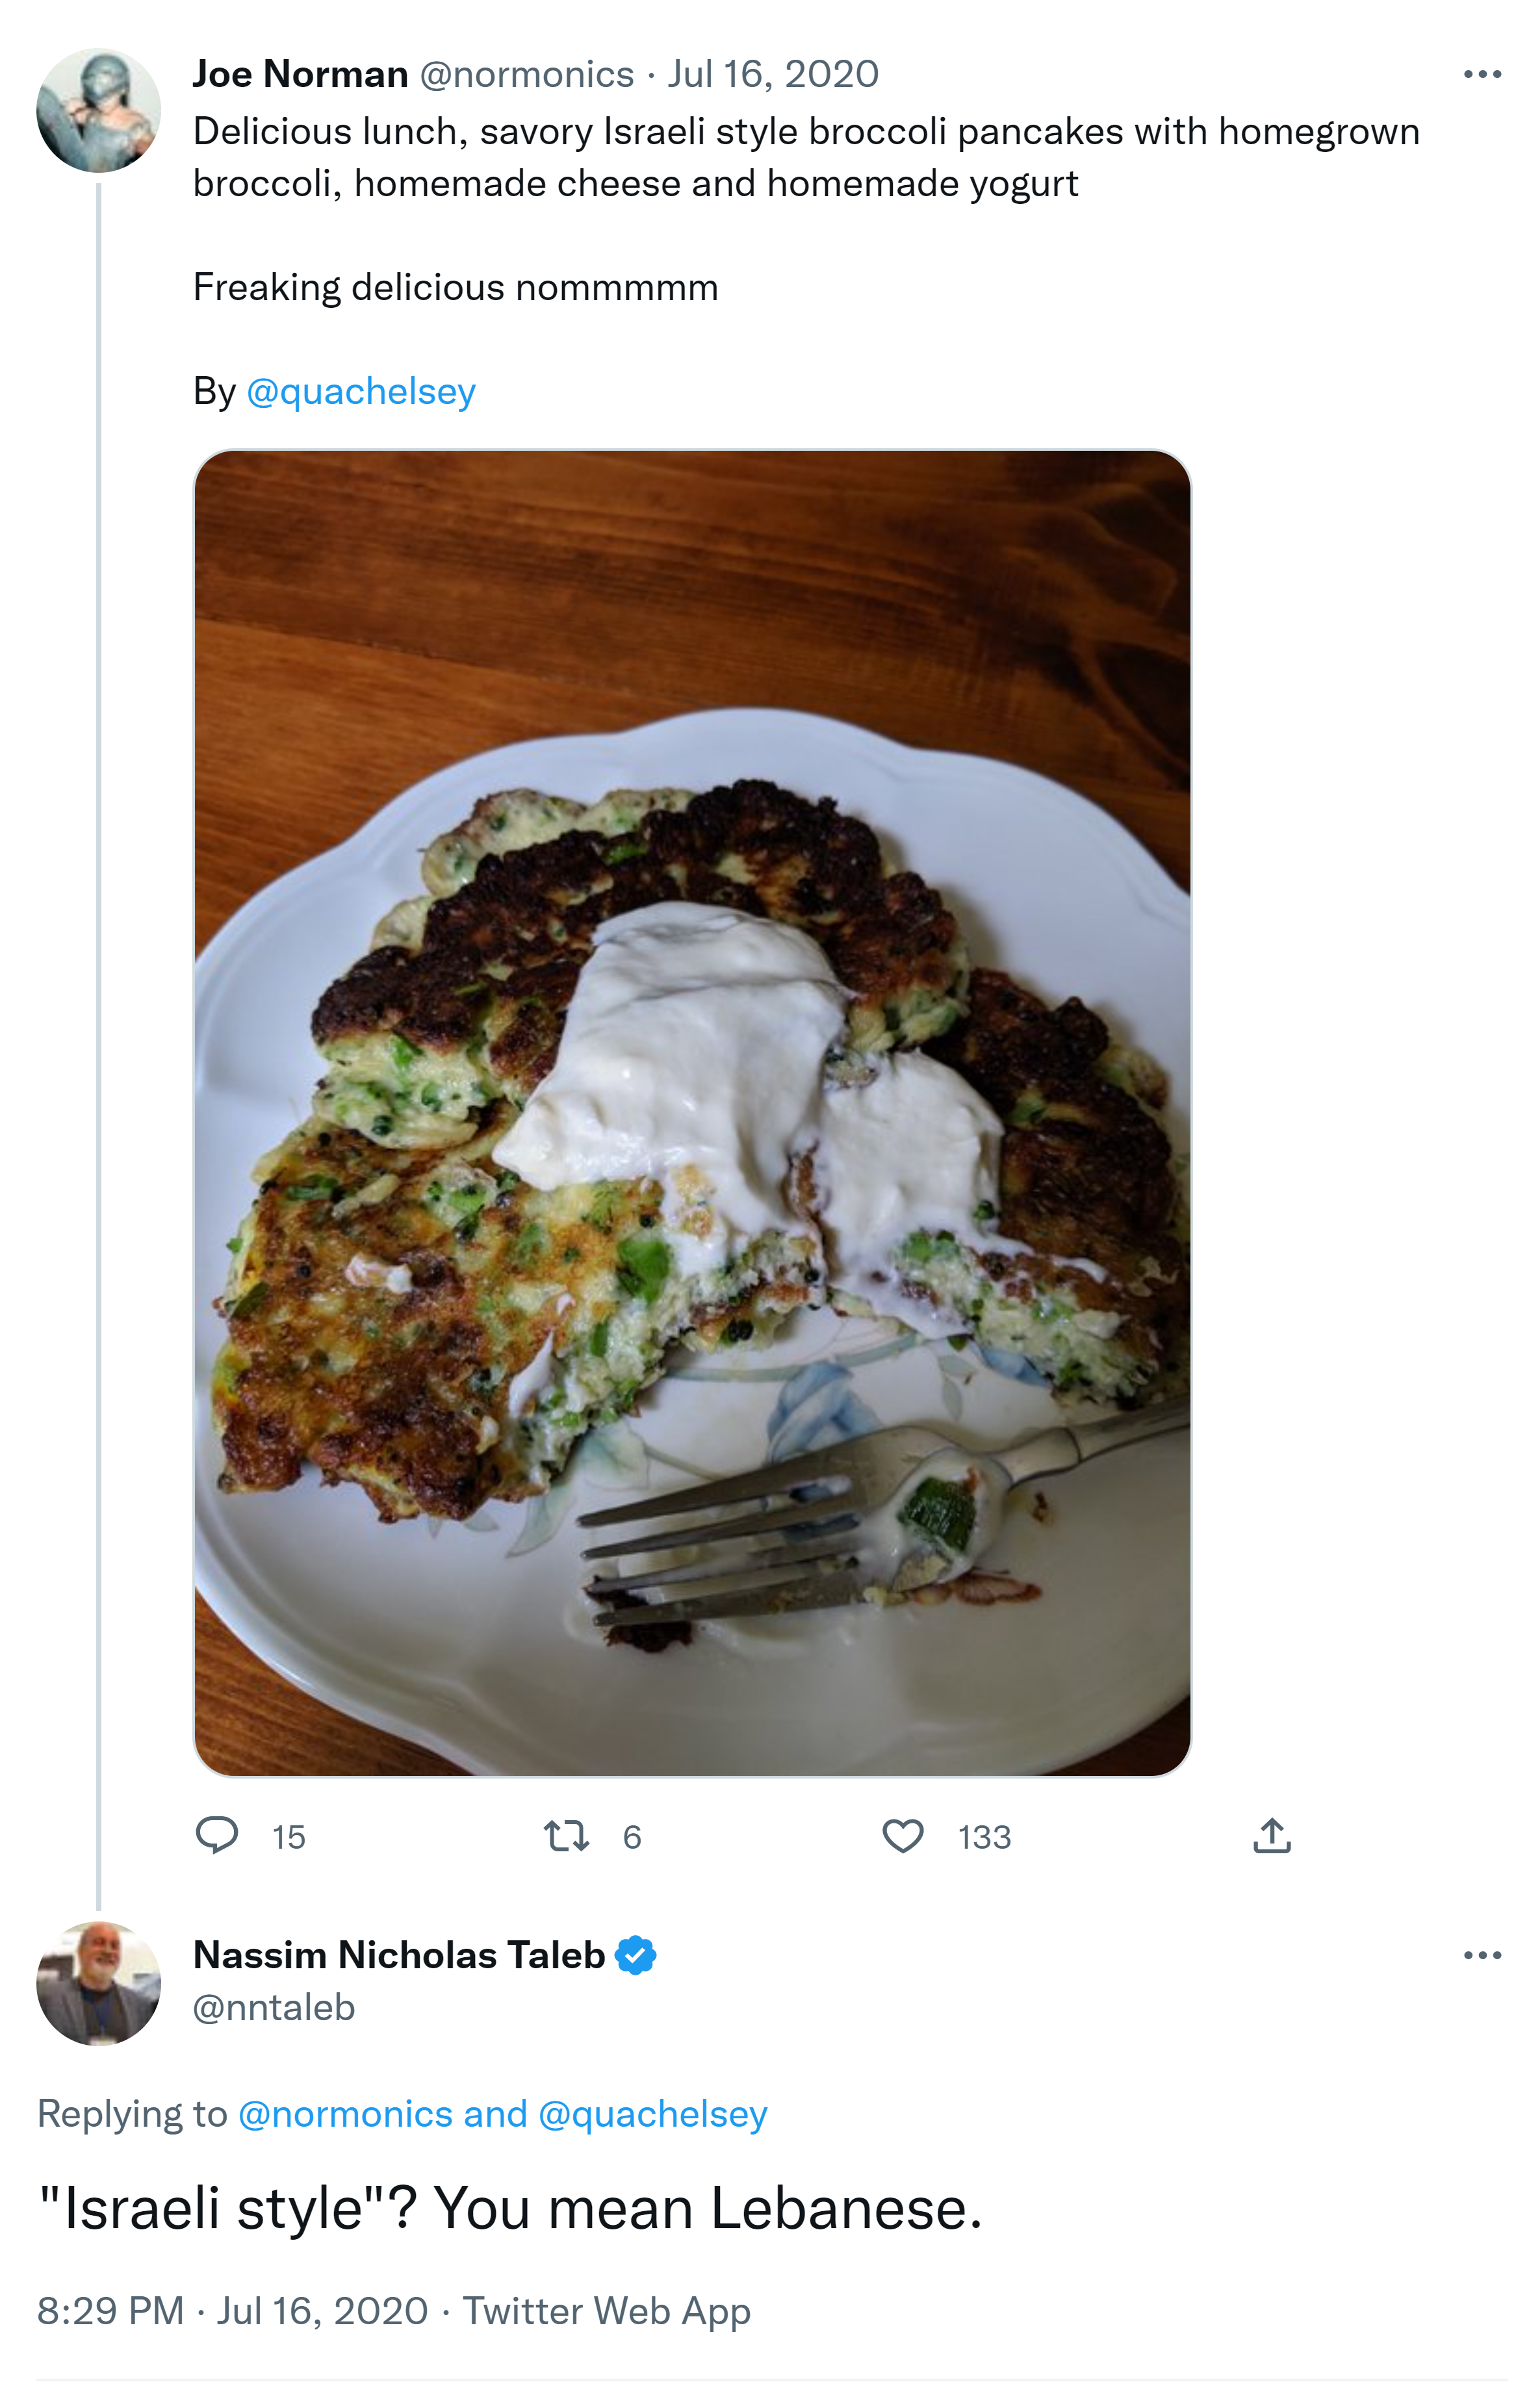Click the Twitter Web App source link

606,2311
